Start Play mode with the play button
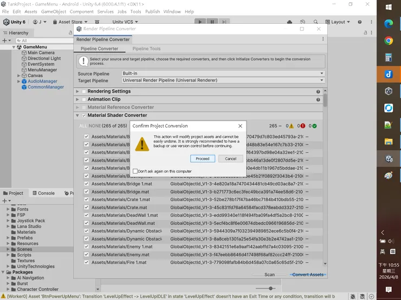 [200, 22]
